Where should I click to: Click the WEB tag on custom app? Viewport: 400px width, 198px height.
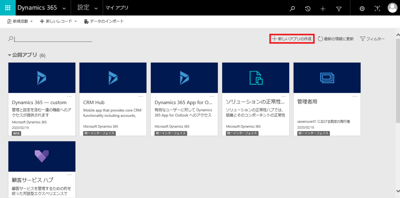(x=16, y=133)
